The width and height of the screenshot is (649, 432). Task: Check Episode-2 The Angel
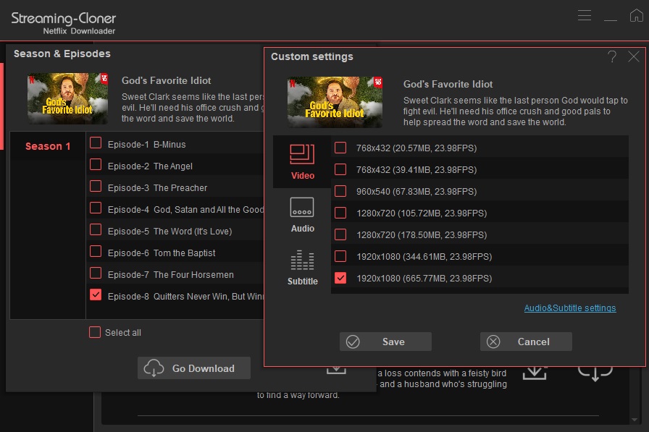[x=96, y=164]
